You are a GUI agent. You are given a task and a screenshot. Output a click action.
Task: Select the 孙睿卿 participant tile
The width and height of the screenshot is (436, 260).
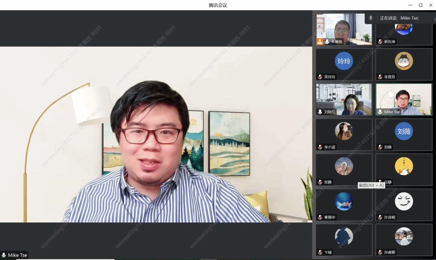[x=404, y=240]
